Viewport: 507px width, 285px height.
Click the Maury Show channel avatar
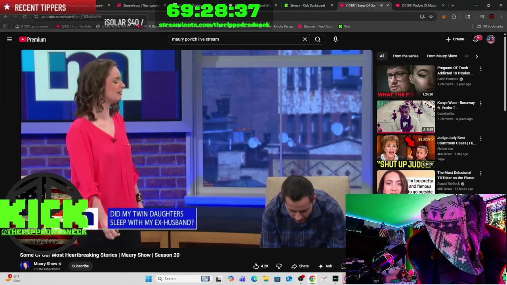tap(25, 266)
